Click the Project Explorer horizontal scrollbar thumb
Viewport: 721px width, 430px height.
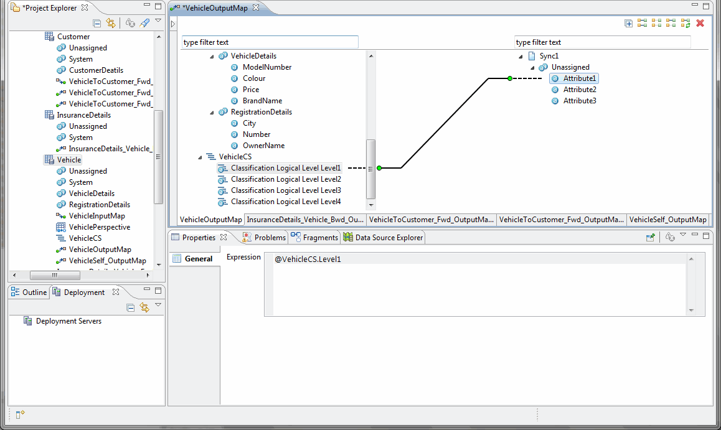55,275
